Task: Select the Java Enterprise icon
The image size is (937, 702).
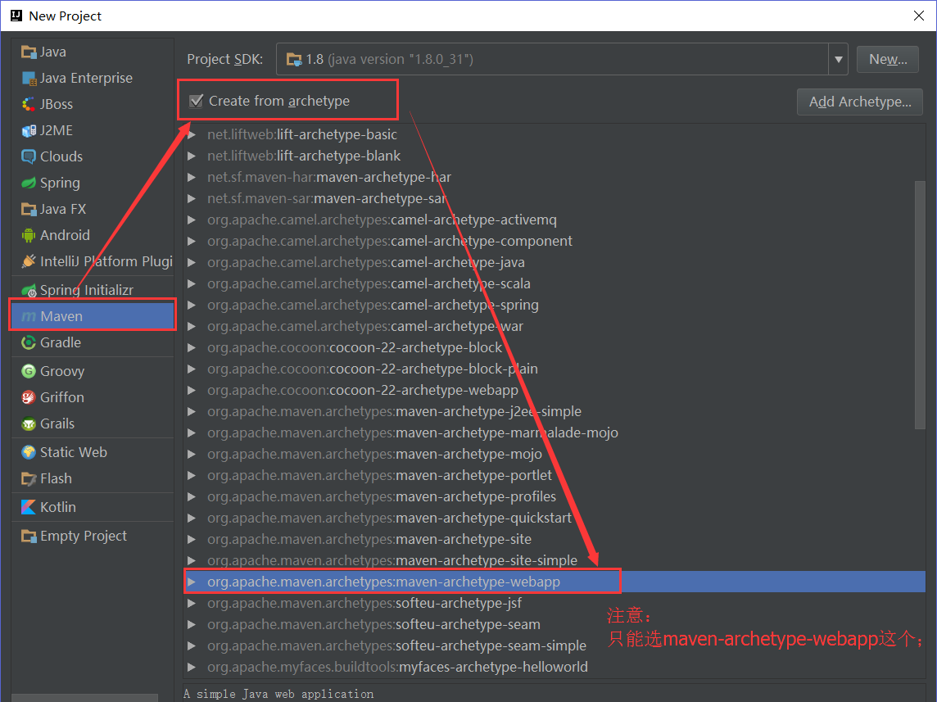Action: (x=29, y=79)
